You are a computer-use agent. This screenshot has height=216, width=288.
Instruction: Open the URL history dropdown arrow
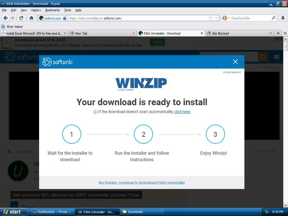(216, 18)
